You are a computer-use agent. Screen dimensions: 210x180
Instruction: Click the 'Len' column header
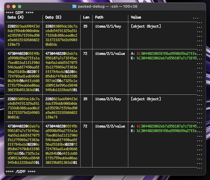tap(86, 17)
